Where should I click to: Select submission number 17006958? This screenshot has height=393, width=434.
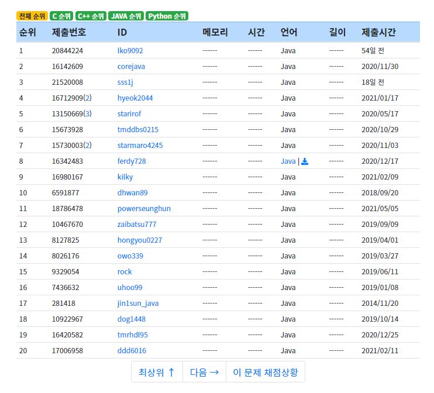pos(67,351)
